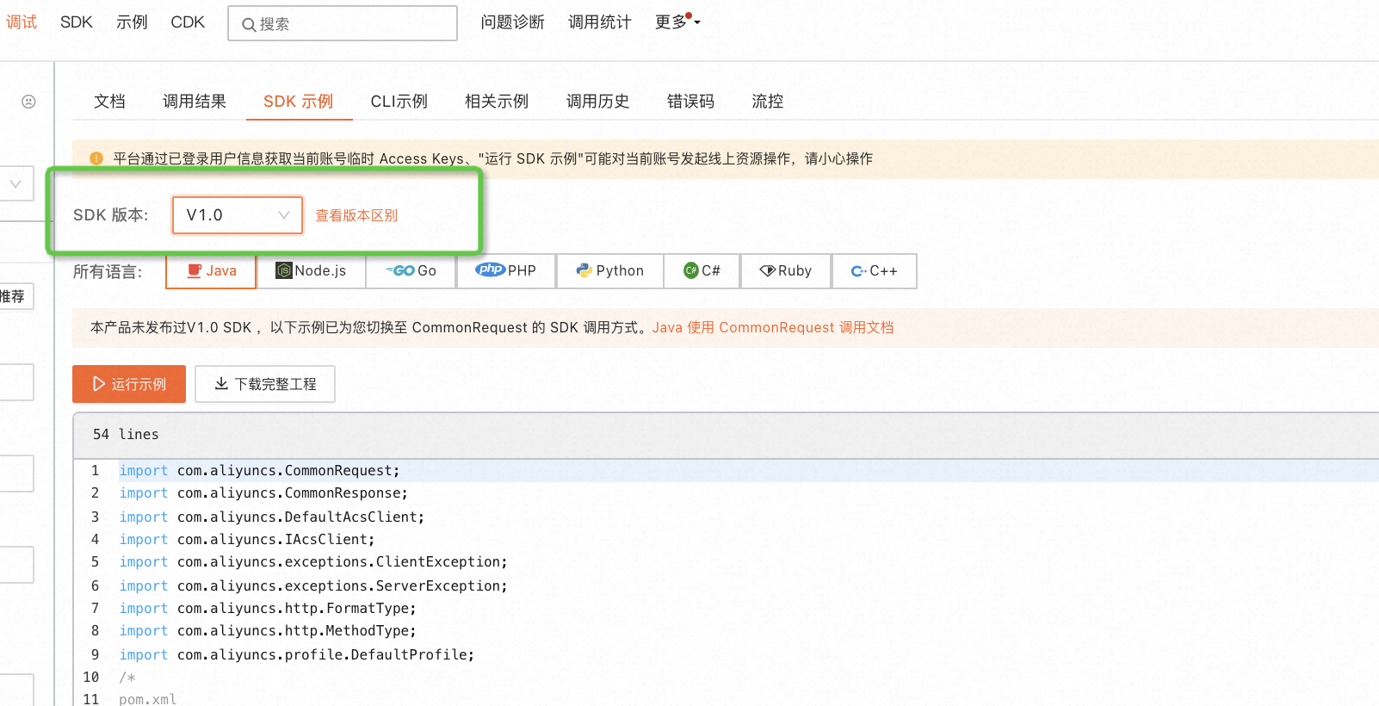
Task: Expand the 更多 menu in top navigation
Action: click(x=677, y=22)
